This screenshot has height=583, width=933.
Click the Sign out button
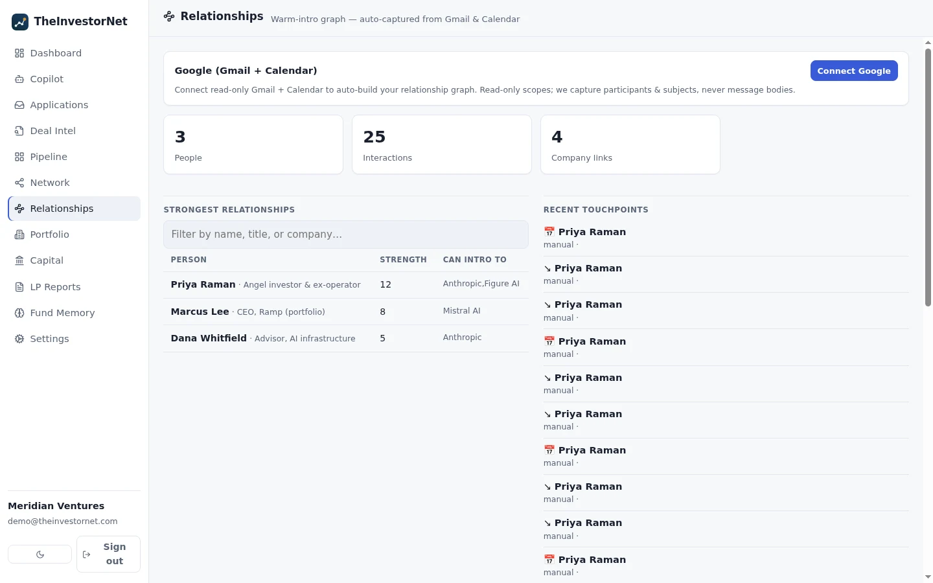[x=108, y=554]
